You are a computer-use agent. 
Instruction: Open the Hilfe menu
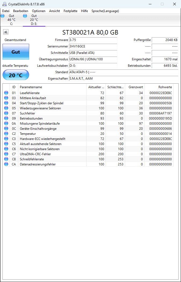[x=85, y=11]
